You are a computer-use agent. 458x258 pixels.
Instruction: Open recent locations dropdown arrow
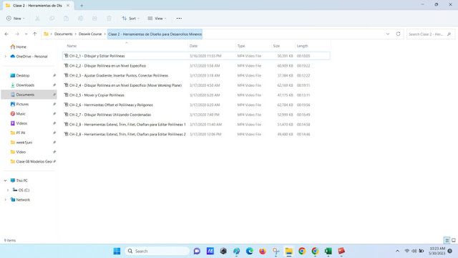26,34
